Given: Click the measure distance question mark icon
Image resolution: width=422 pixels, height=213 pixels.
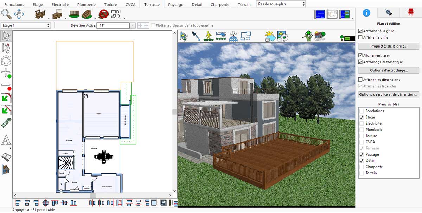Looking at the screenshot, I should 120,203.
